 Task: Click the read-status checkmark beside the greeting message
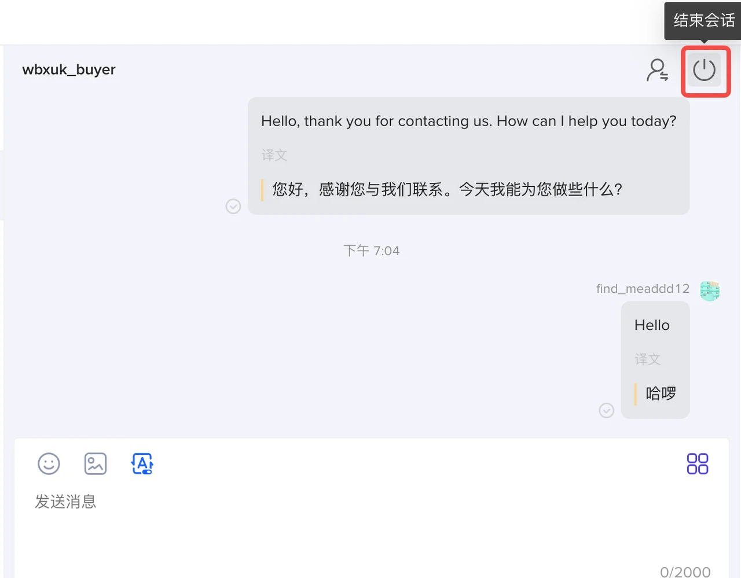click(233, 206)
